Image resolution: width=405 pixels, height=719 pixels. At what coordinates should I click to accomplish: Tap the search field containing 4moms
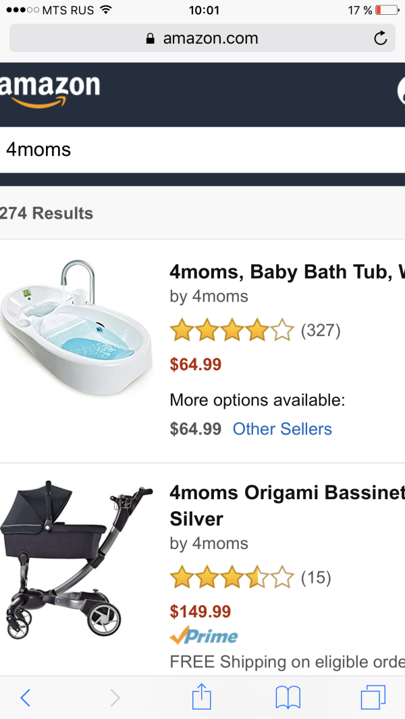click(x=202, y=149)
